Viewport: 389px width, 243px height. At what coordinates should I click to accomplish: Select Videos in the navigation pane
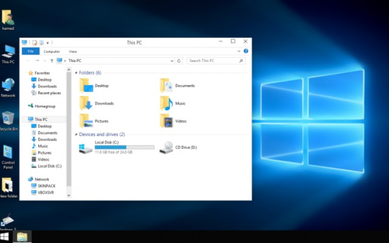pyautogui.click(x=40, y=159)
